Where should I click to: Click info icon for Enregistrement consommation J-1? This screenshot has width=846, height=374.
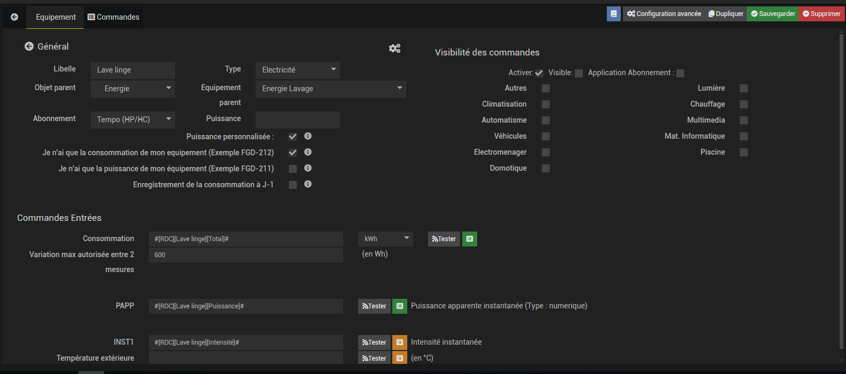(308, 184)
